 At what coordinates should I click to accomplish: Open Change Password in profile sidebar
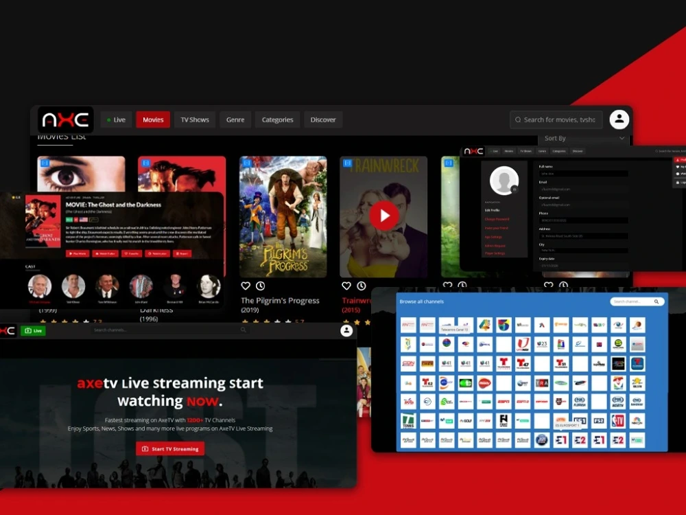point(497,219)
